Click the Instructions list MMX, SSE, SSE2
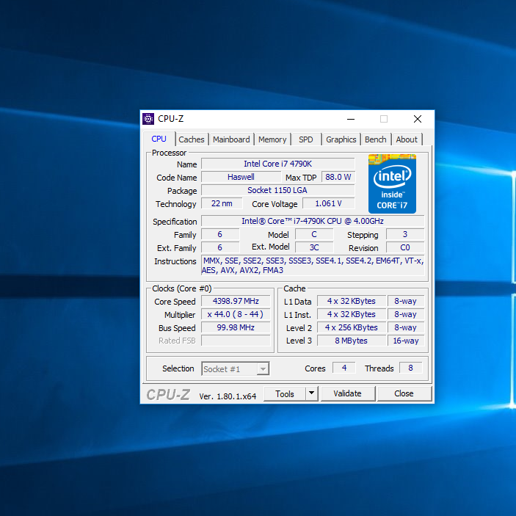Screen dimensions: 516x516 click(x=313, y=265)
